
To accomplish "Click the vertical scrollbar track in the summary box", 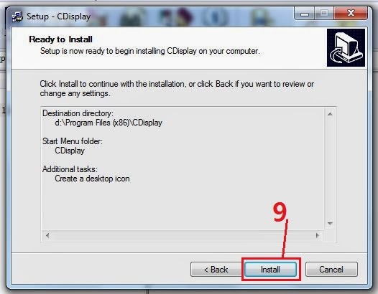I will coord(330,169).
